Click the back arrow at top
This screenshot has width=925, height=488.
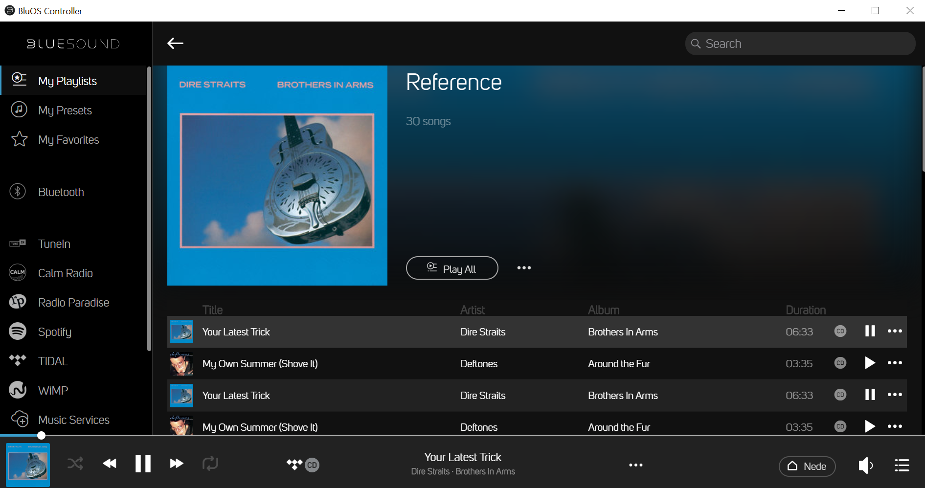point(175,44)
